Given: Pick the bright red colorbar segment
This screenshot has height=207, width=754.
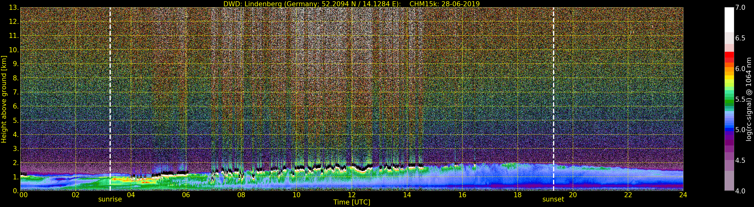Looking at the screenshot, I should (729, 55).
